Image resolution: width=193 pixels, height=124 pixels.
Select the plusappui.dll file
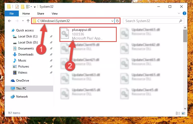(x=88, y=34)
